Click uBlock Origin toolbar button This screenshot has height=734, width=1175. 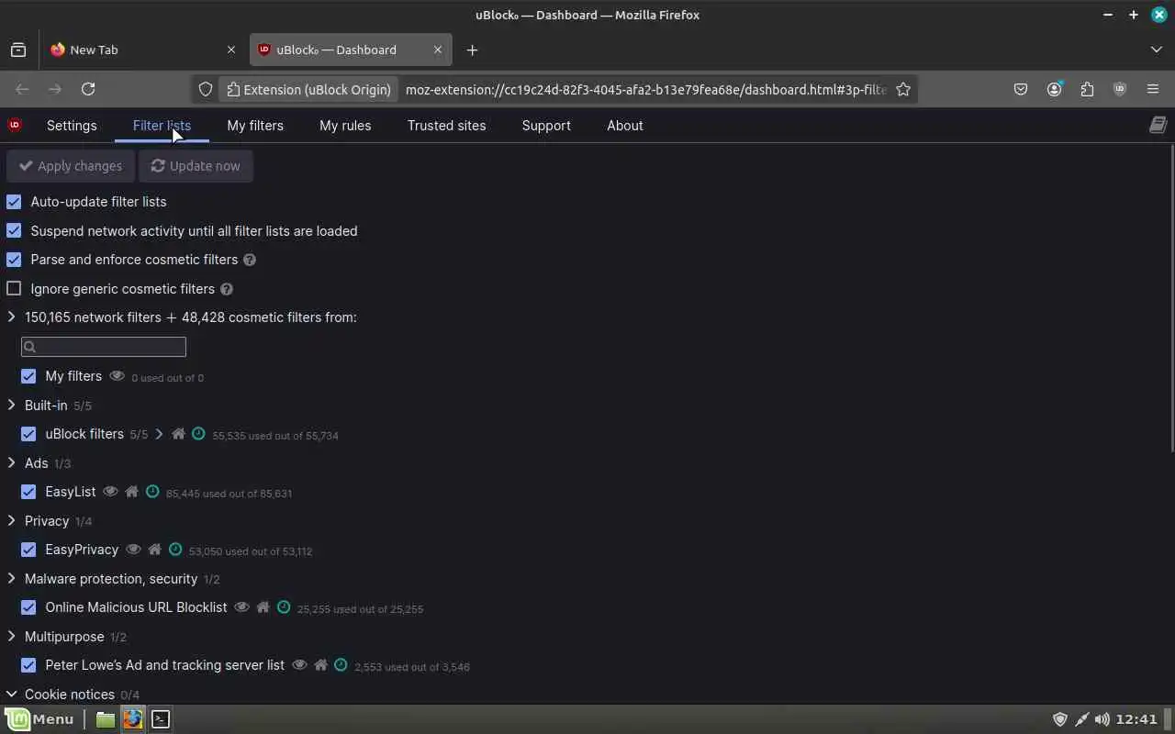click(1120, 89)
